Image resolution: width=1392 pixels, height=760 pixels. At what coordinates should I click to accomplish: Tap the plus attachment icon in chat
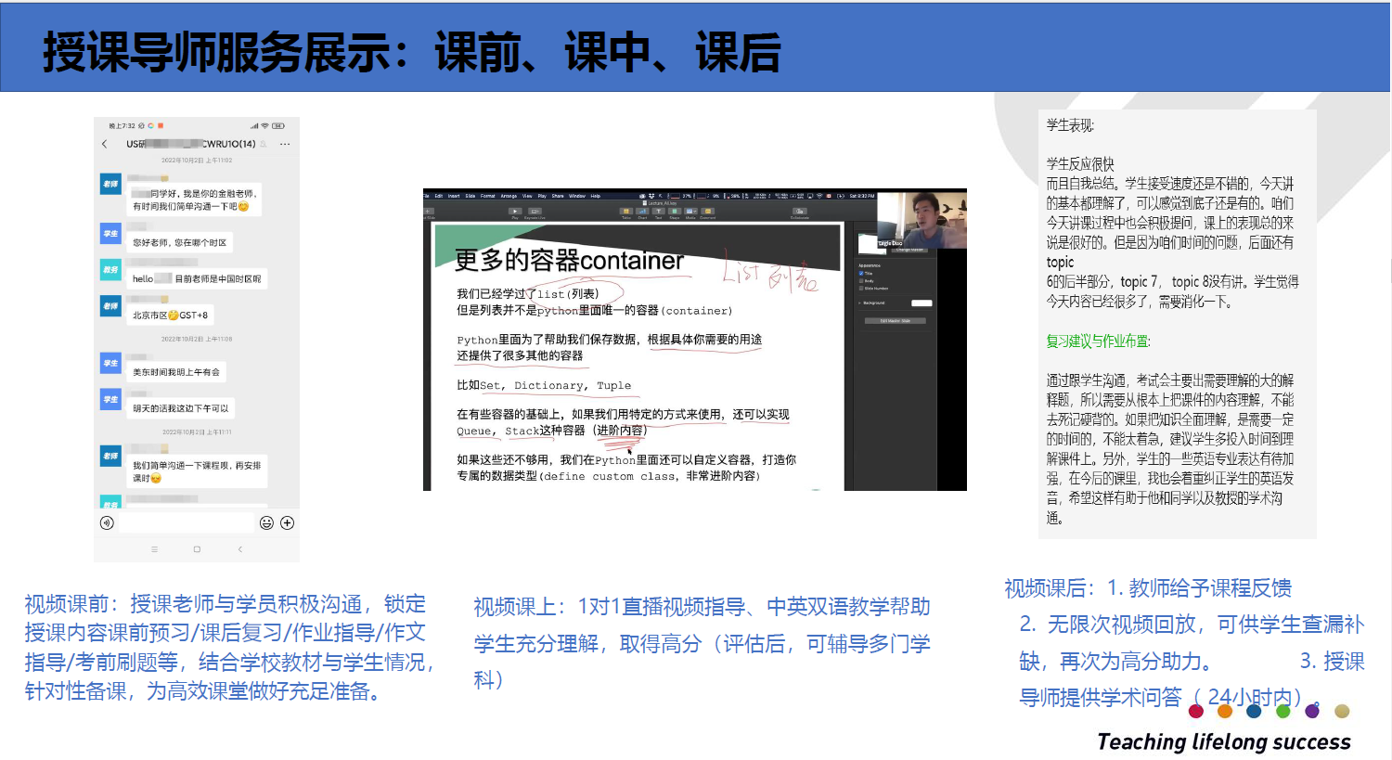(288, 523)
